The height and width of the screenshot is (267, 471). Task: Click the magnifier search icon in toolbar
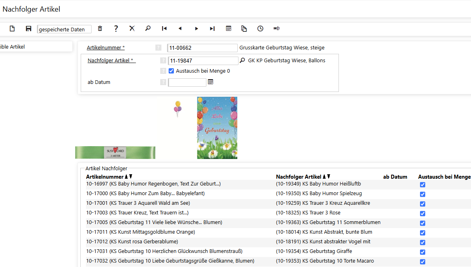[148, 29]
